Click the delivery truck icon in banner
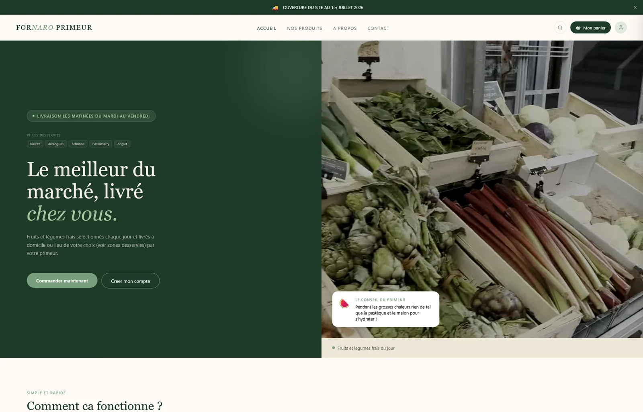643x412 pixels. 275,8
